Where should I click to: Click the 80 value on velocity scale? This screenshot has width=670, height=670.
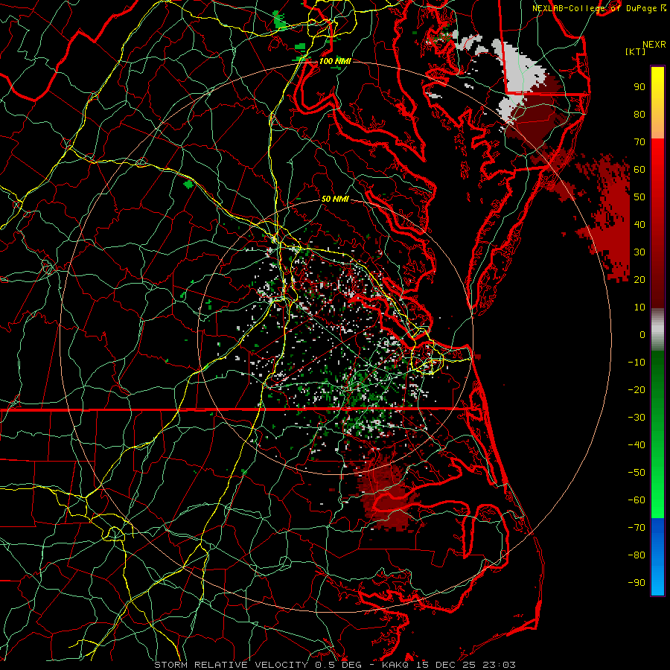pyautogui.click(x=639, y=114)
